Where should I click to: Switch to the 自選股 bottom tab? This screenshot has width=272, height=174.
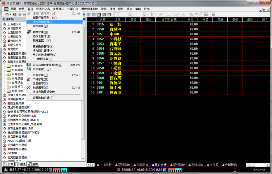[x=213, y=165]
